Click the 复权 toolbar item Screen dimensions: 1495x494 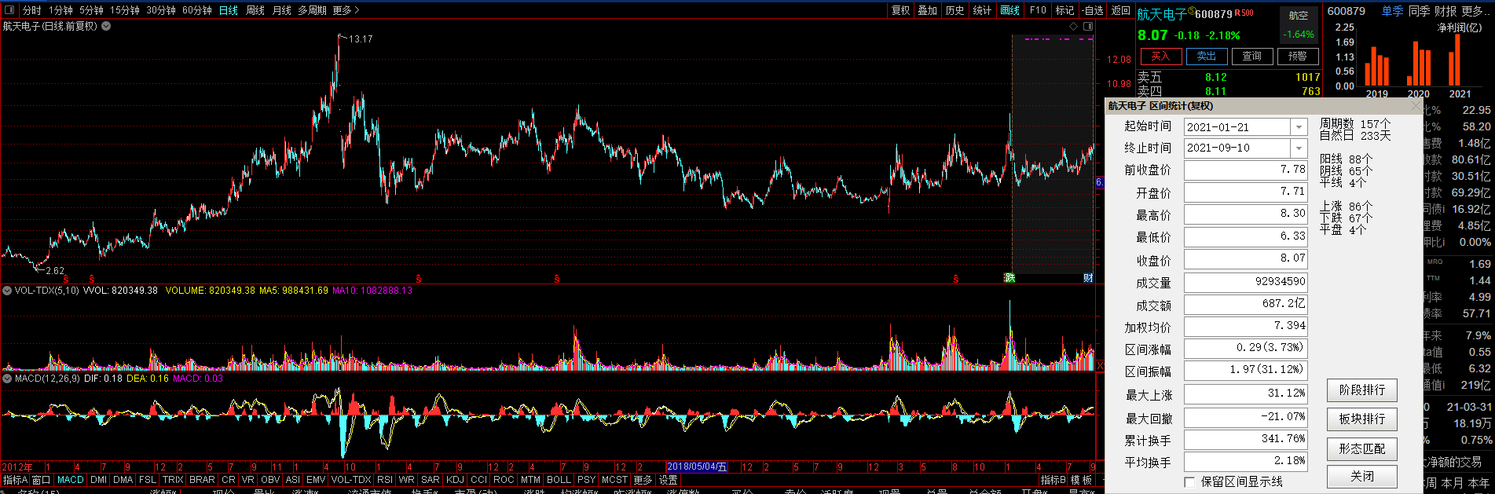pyautogui.click(x=900, y=10)
